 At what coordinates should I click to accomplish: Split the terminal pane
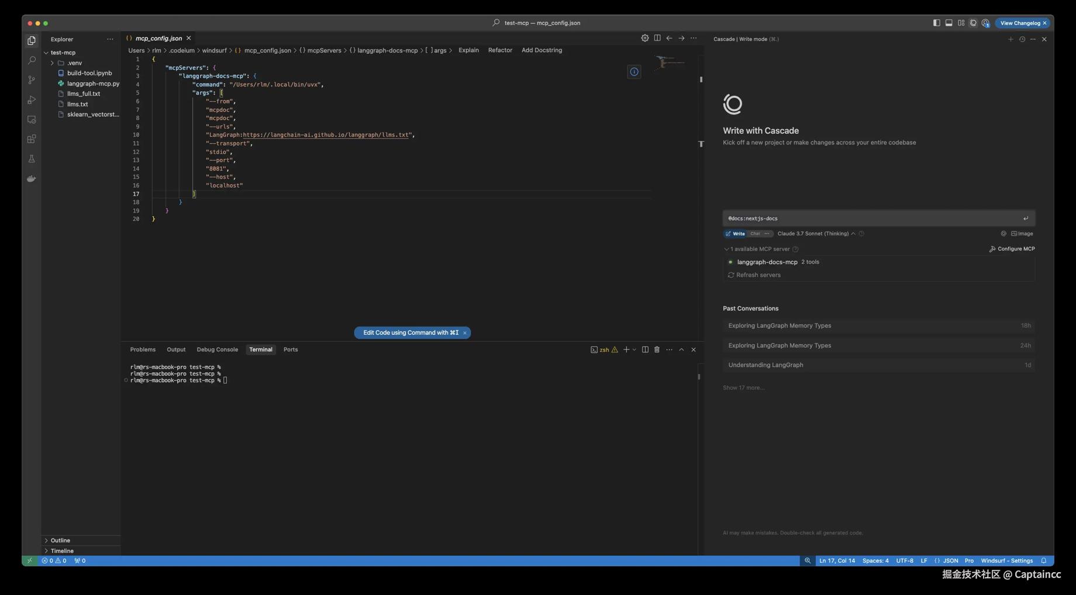point(645,350)
